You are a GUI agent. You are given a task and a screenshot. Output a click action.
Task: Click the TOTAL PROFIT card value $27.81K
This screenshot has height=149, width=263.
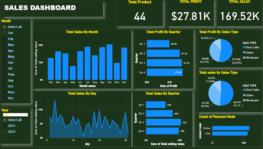tap(191, 16)
